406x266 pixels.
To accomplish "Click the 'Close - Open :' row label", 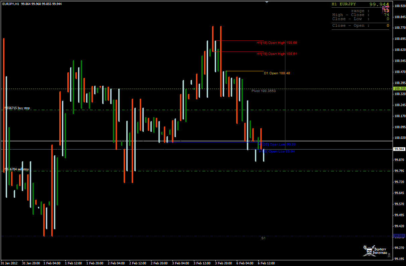I will click(351, 26).
